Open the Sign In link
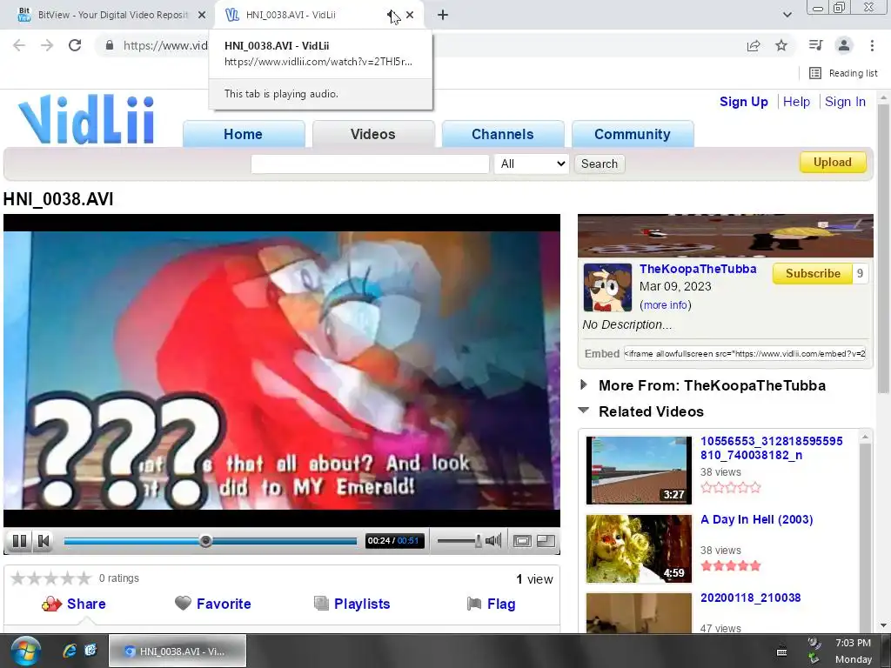 click(x=845, y=102)
